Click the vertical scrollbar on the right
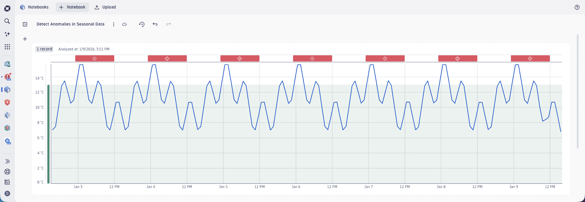Viewport: 585px width, 202px height. (578, 91)
